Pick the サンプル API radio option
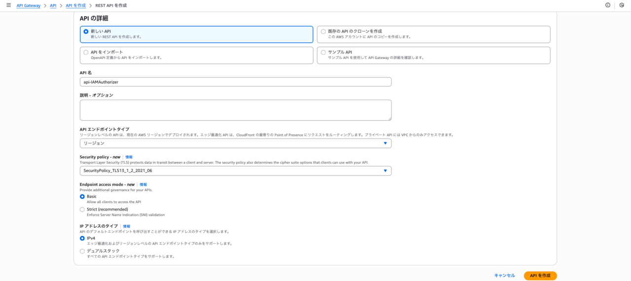631x281 pixels. click(323, 52)
